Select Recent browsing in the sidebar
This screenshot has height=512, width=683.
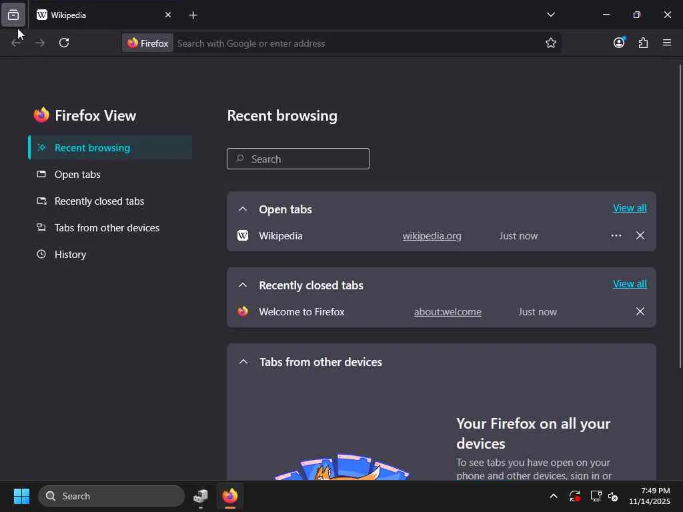pos(110,147)
